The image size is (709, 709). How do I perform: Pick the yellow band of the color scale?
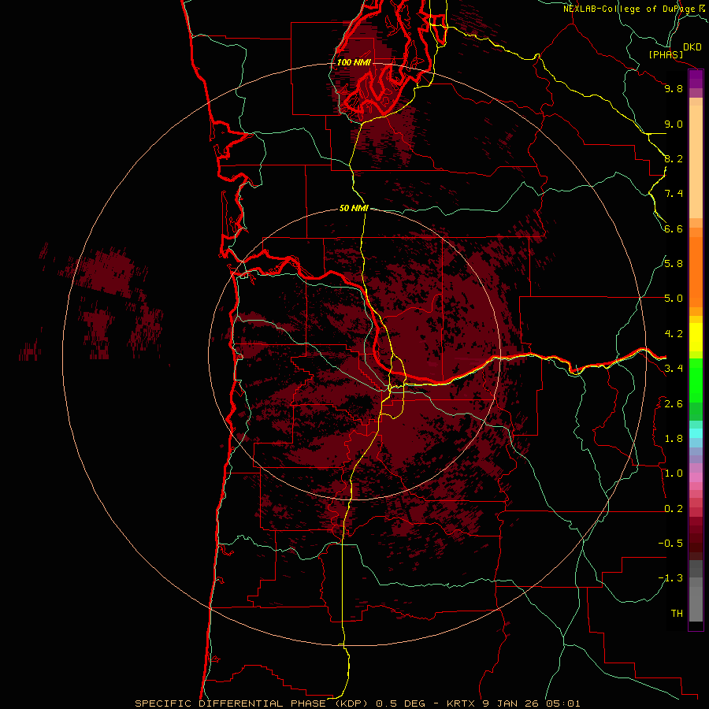click(x=696, y=337)
